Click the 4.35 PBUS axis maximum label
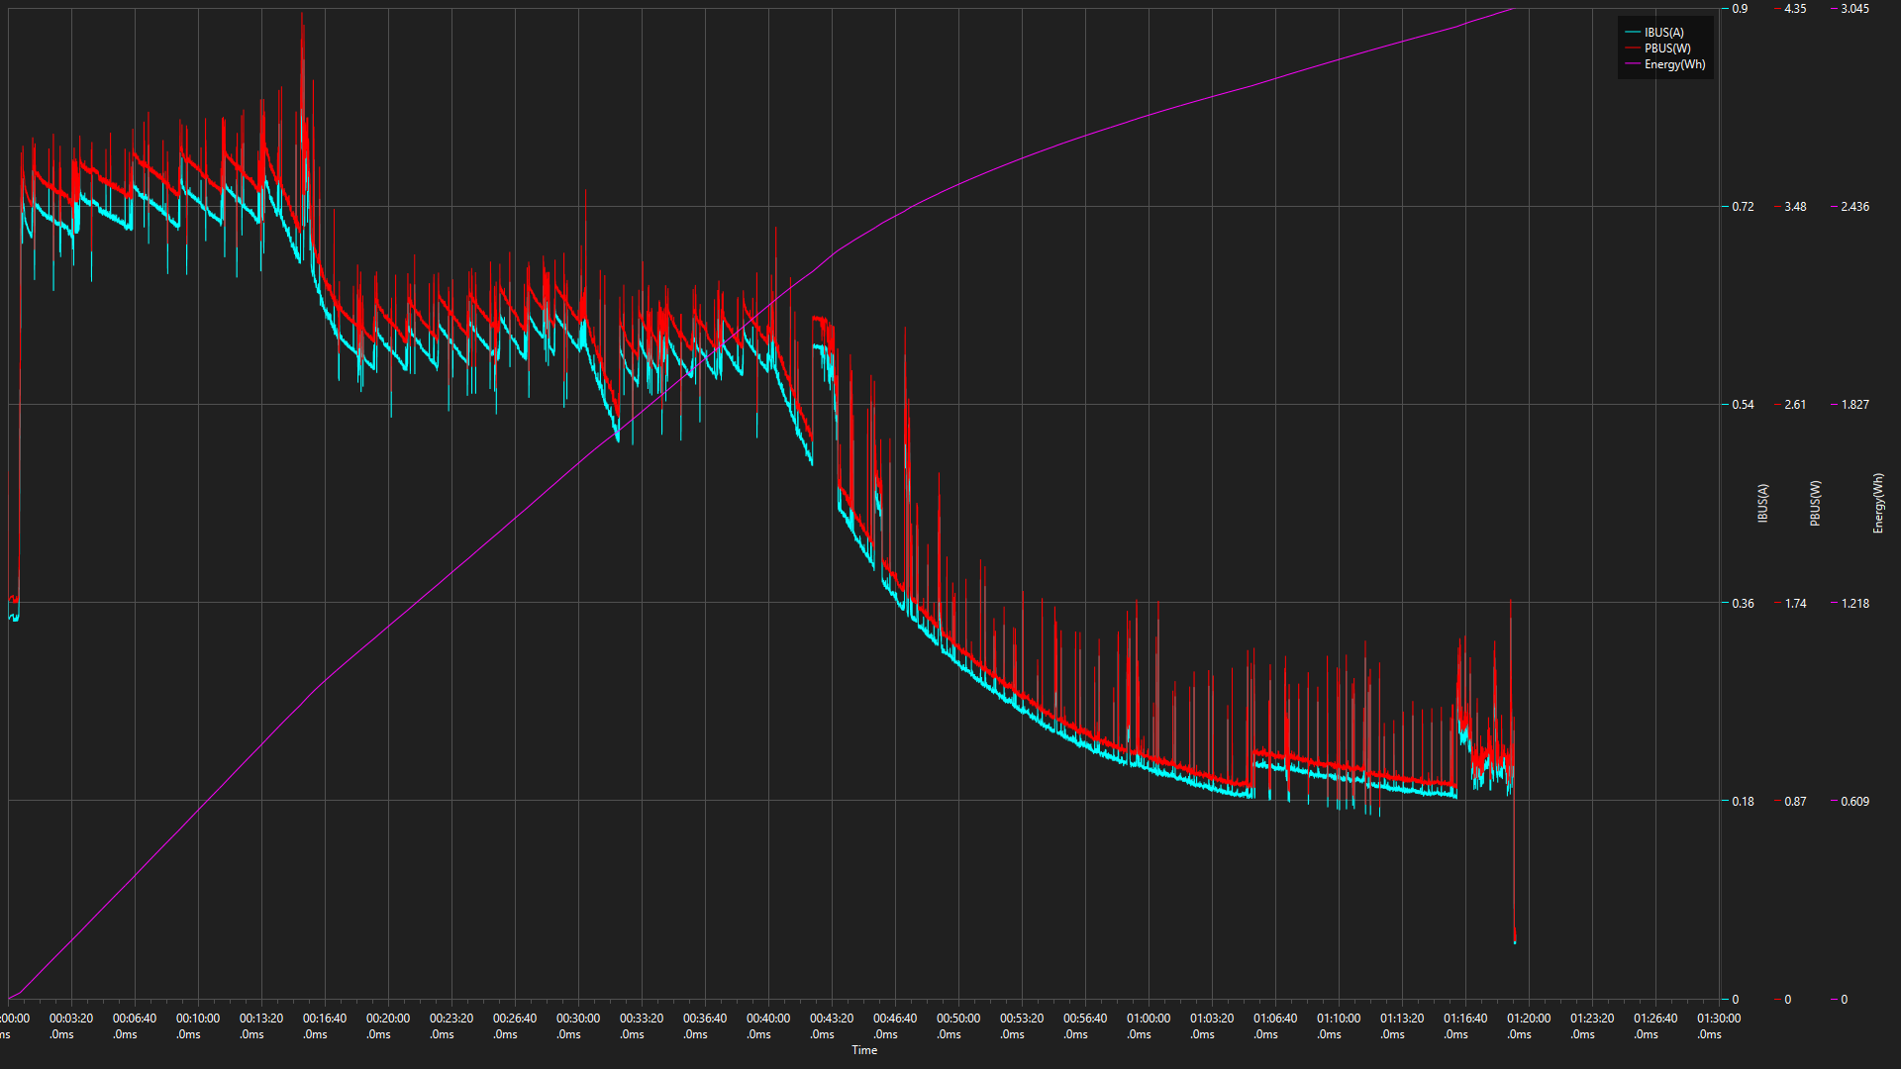The height and width of the screenshot is (1069, 1901). [x=1794, y=9]
